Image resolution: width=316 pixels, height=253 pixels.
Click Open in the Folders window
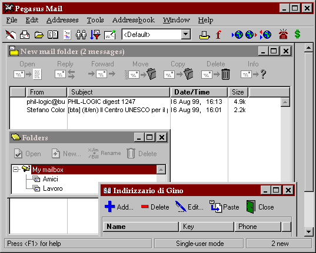pyautogui.click(x=28, y=154)
